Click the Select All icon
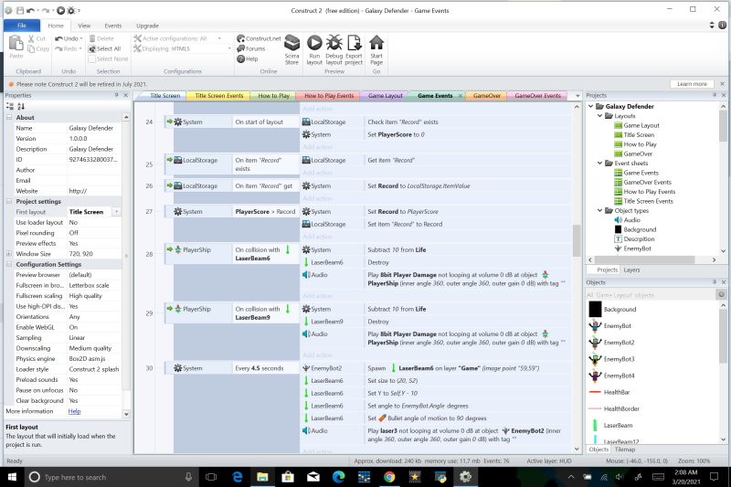The image size is (731, 487). [x=92, y=48]
